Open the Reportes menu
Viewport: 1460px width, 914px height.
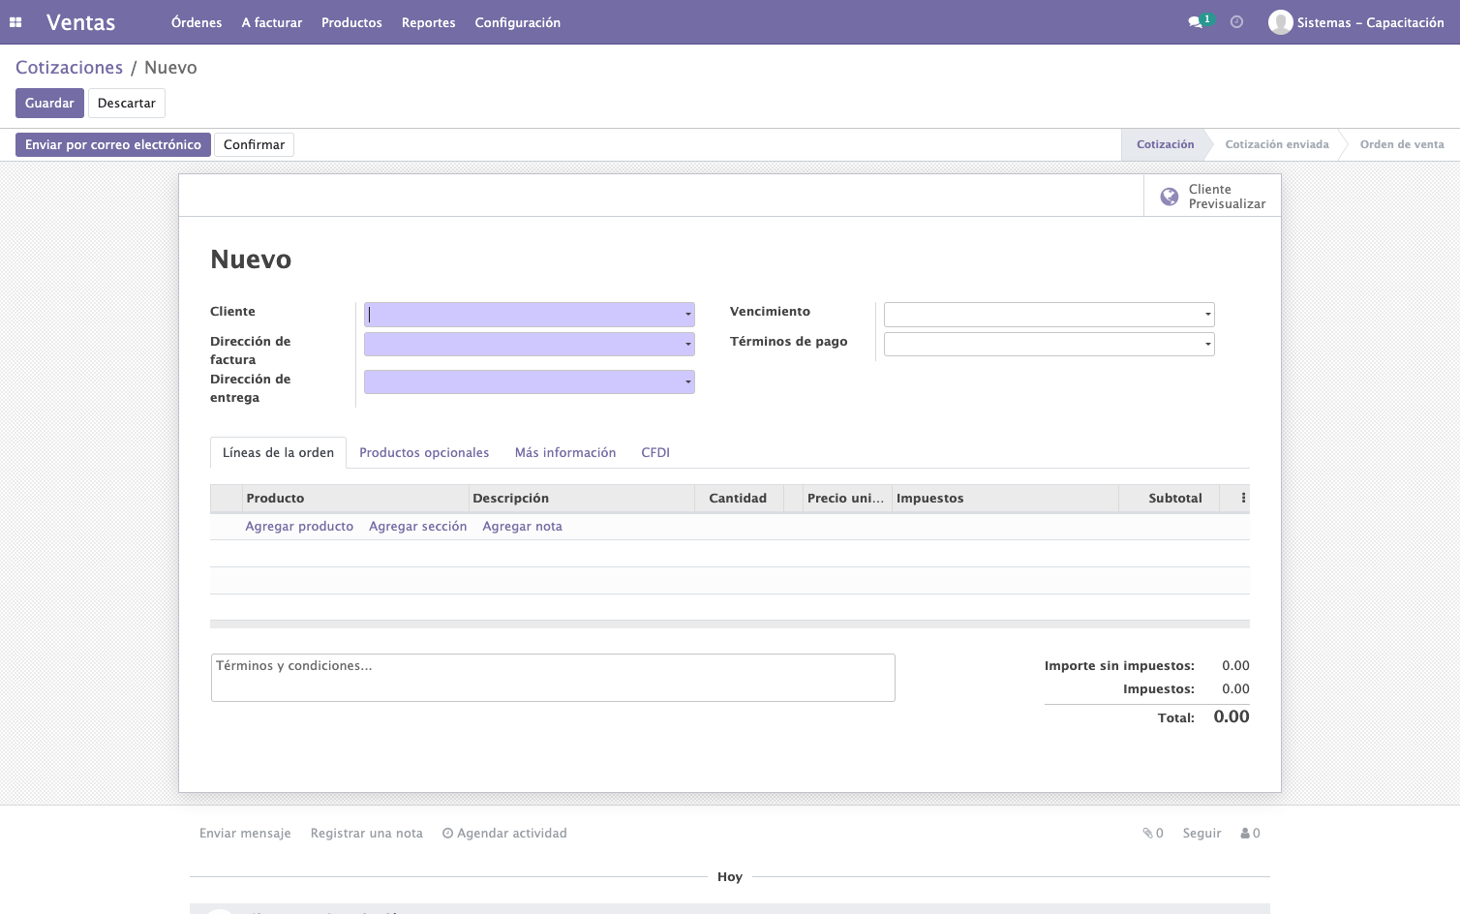(x=429, y=22)
